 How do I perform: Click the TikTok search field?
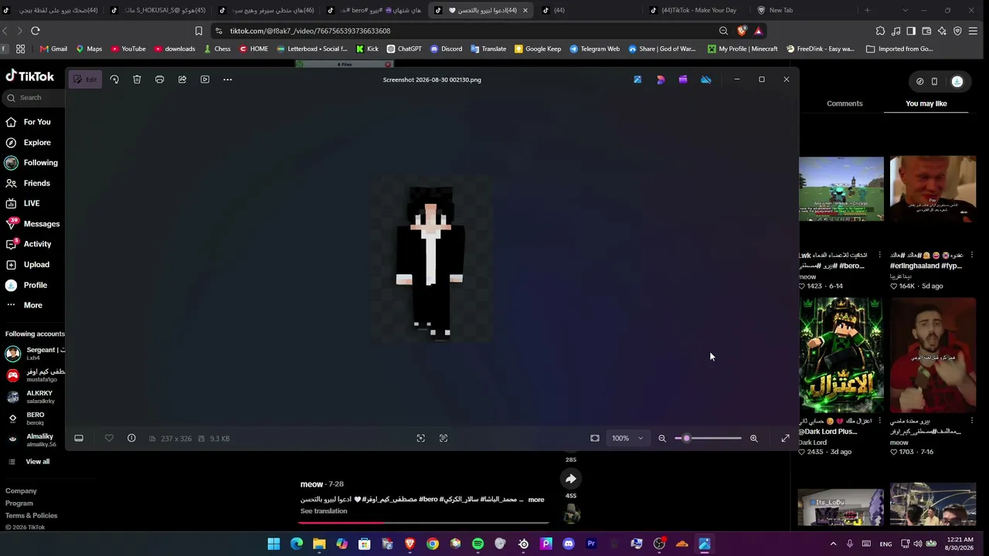[x=34, y=97]
